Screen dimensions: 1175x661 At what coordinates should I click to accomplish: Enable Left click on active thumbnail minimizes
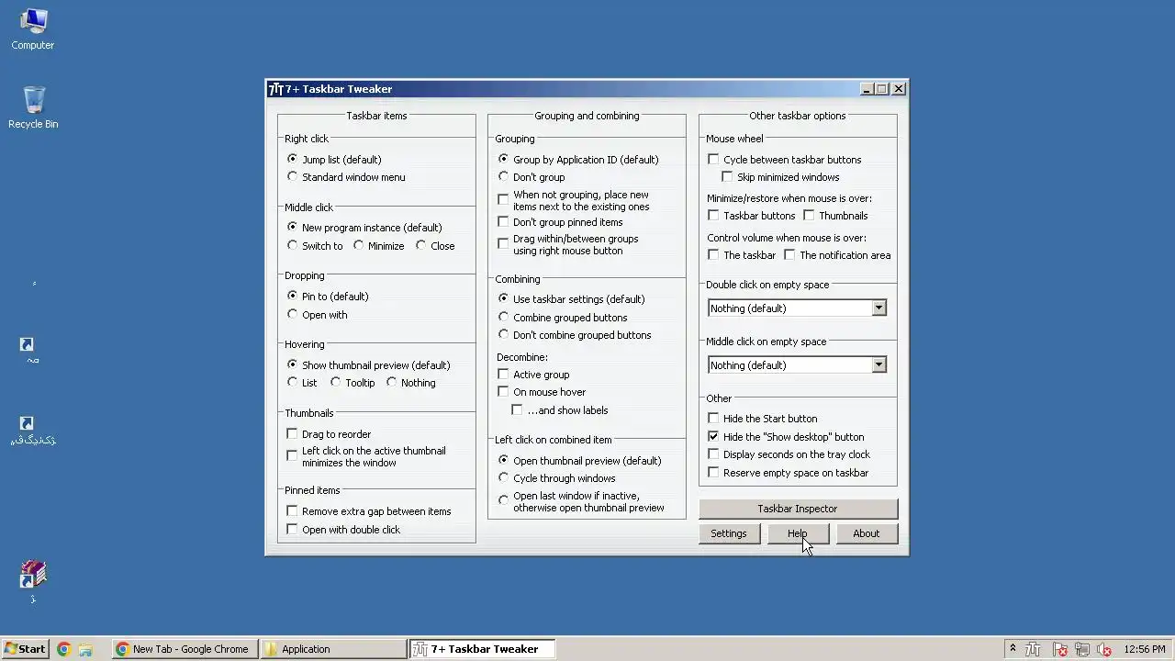292,454
